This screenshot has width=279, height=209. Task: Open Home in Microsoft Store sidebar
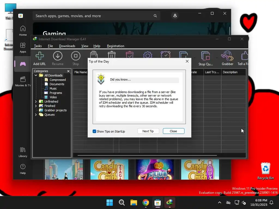pos(23,31)
